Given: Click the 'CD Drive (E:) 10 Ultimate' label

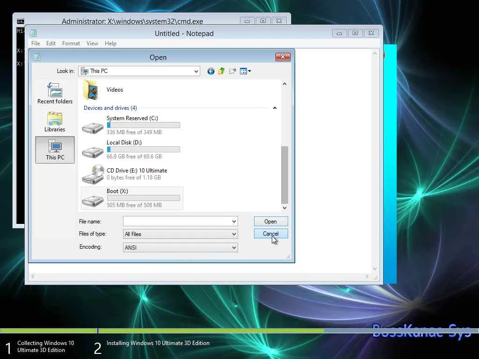Looking at the screenshot, I should tap(137, 170).
